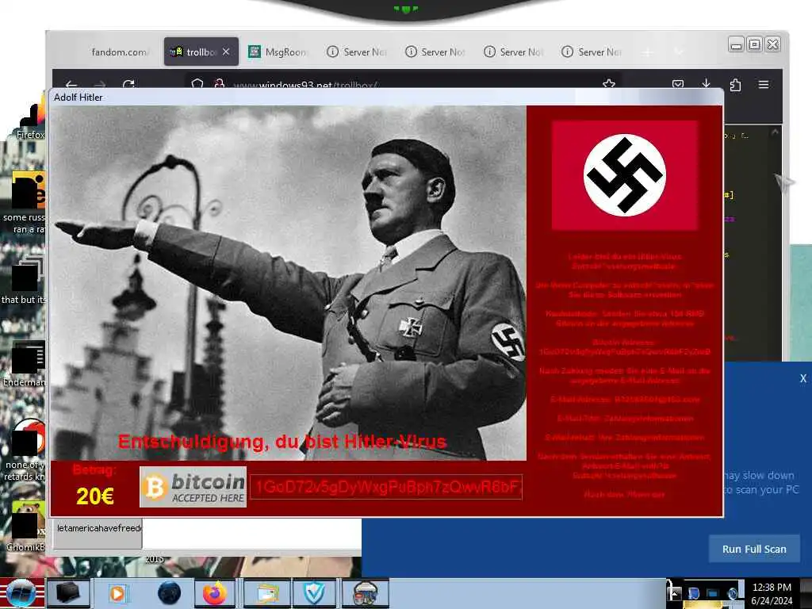Open a new browser tab with plus button
The width and height of the screenshot is (812, 609).
[x=647, y=52]
